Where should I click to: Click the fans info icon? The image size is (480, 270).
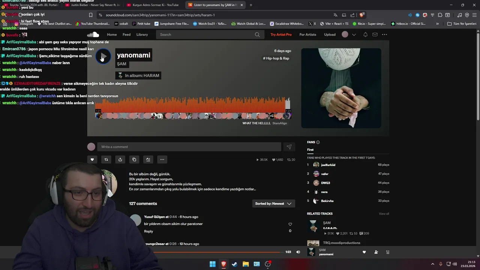318,142
